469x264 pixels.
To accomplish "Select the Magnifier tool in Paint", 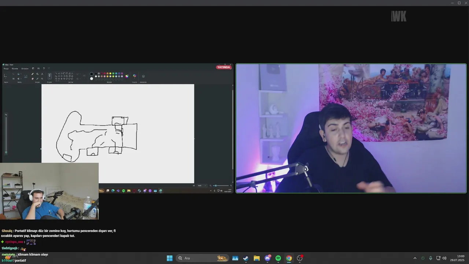I will (x=42, y=78).
